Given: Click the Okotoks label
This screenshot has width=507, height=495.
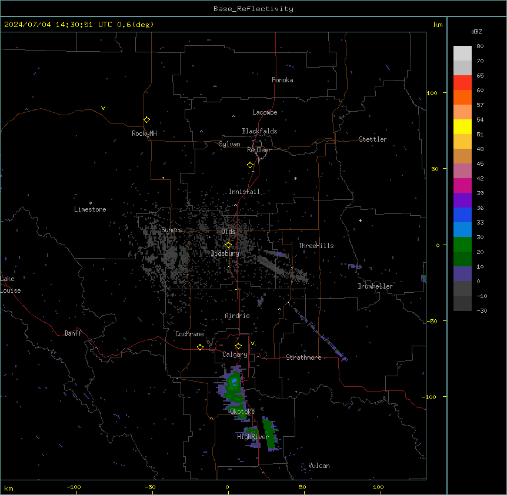Looking at the screenshot, I should click(242, 412).
